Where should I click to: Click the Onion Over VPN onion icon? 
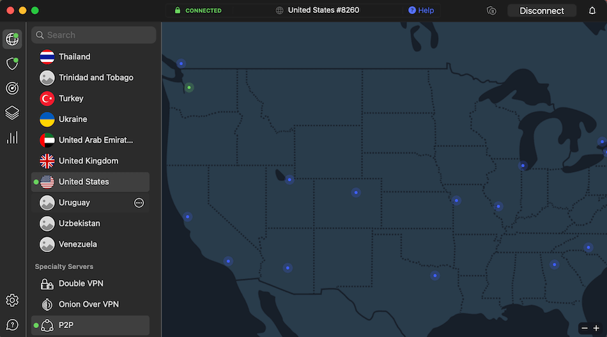(47, 304)
